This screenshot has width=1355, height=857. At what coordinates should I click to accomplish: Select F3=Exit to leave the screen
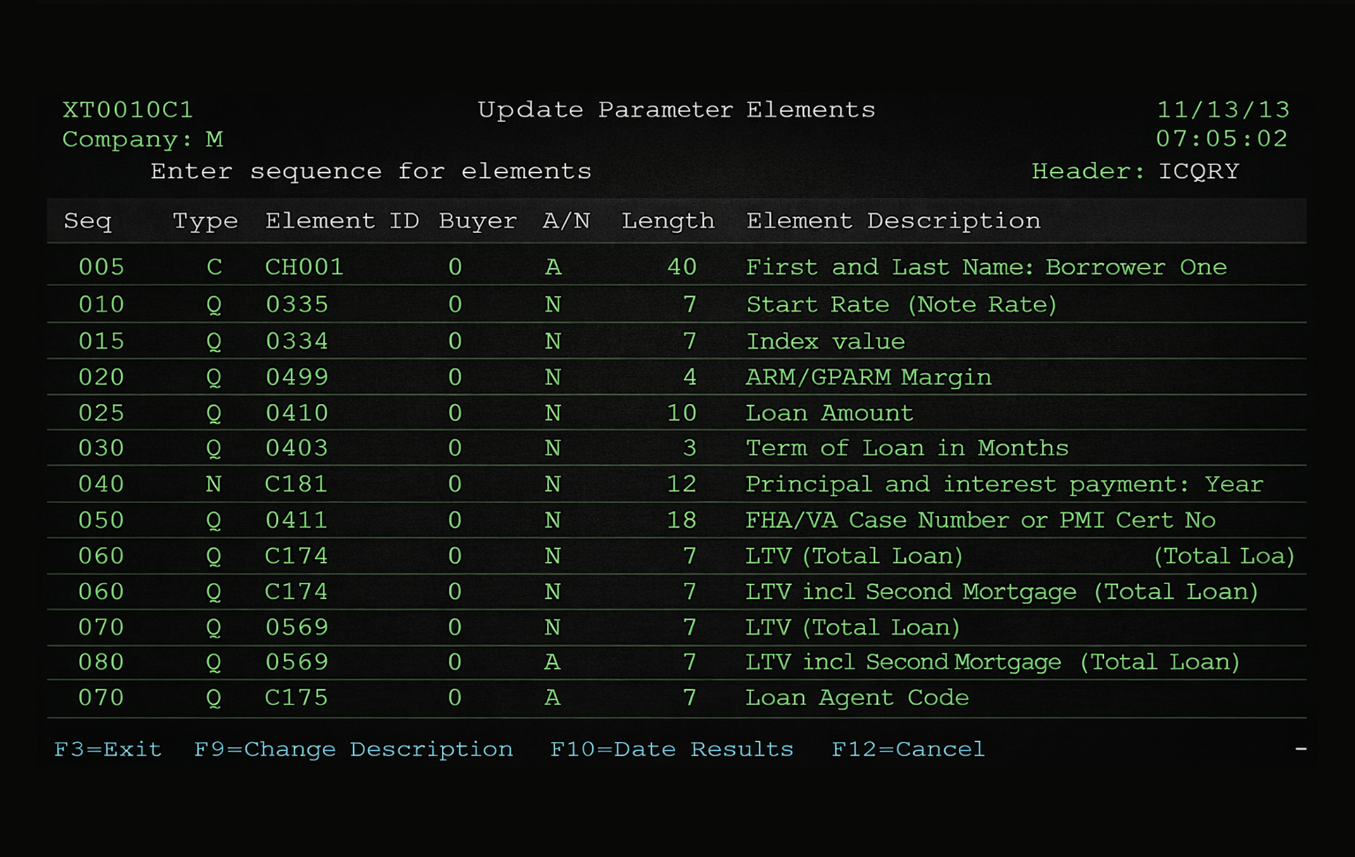pos(106,749)
